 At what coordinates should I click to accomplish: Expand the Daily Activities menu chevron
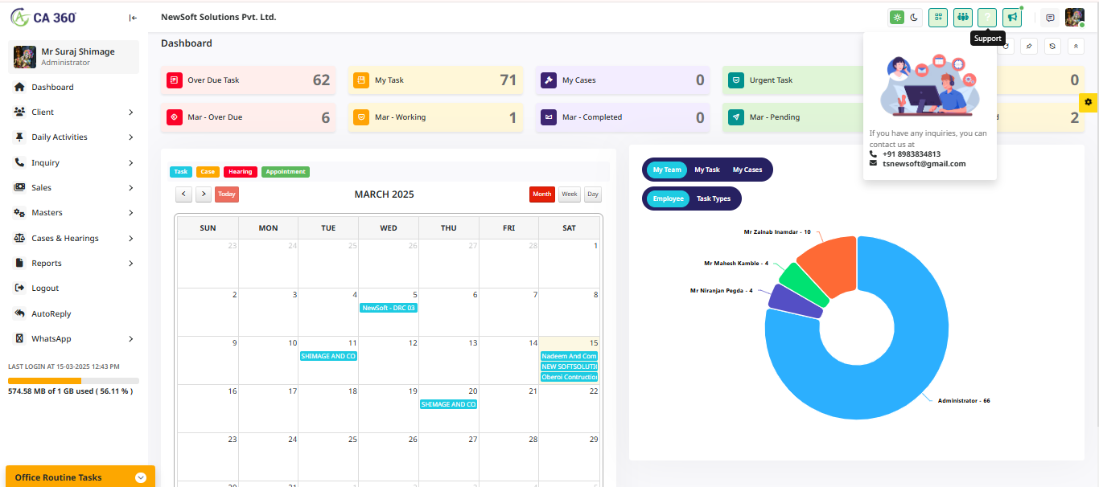pos(131,137)
